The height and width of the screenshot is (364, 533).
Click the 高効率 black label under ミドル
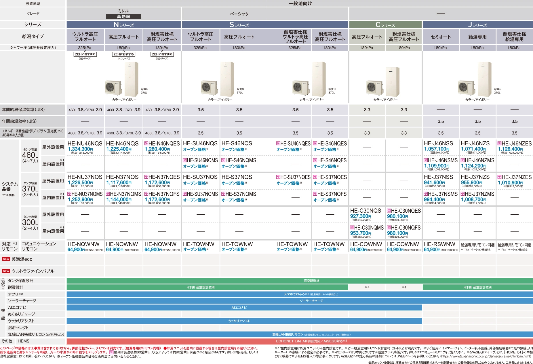[123, 17]
